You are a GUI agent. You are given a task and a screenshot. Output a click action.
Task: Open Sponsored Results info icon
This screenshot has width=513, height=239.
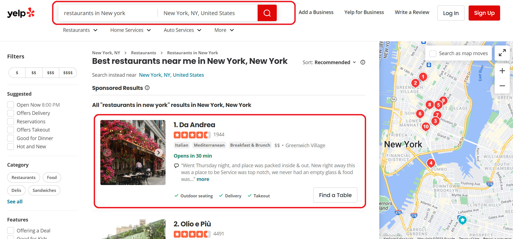click(x=147, y=88)
